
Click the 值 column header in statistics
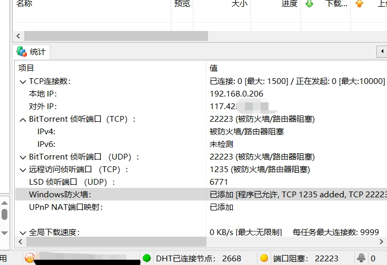(x=296, y=68)
